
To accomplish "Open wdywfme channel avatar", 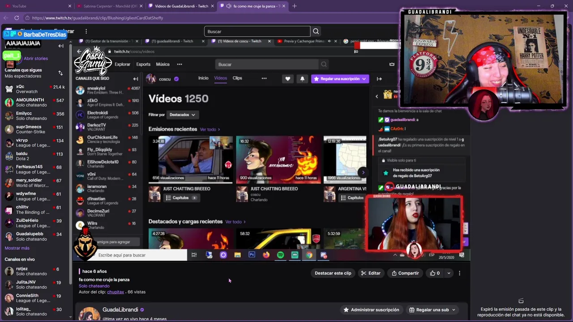I will (9, 196).
